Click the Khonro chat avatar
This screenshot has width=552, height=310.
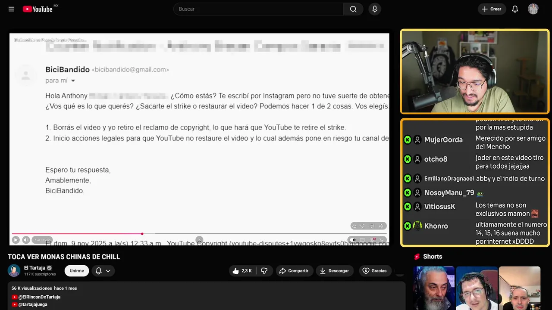(x=417, y=226)
